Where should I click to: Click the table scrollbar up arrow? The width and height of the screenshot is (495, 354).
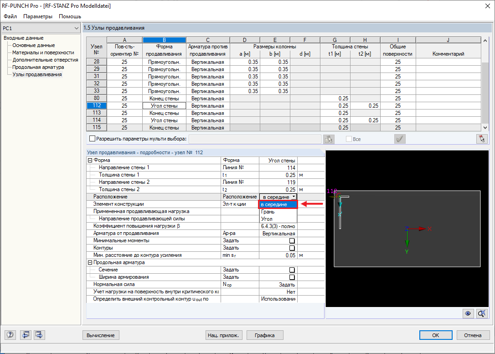[x=485, y=41]
